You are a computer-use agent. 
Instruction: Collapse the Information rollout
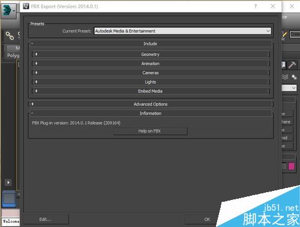151,114
